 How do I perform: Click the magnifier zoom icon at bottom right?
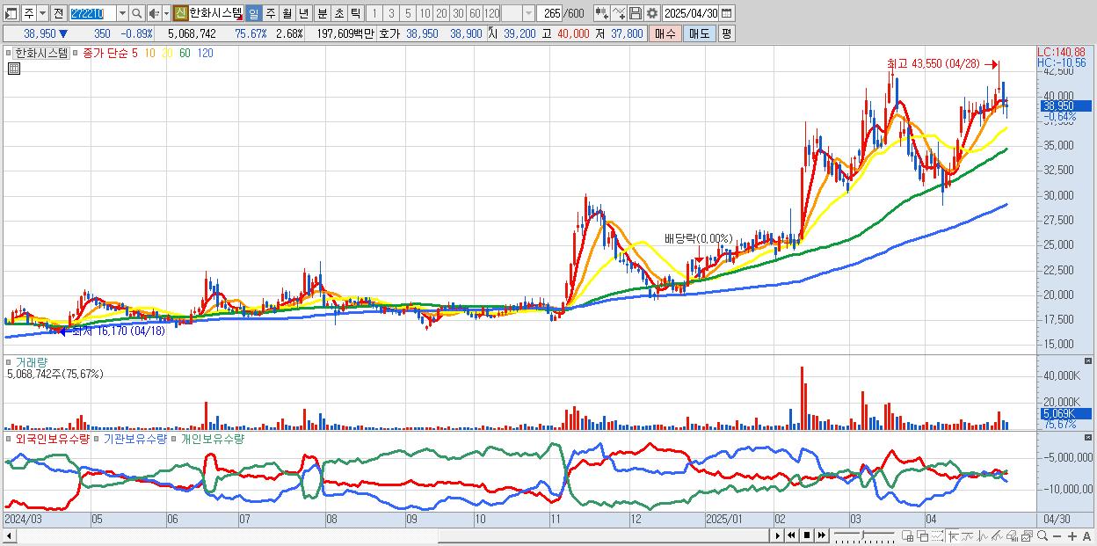point(1043,535)
